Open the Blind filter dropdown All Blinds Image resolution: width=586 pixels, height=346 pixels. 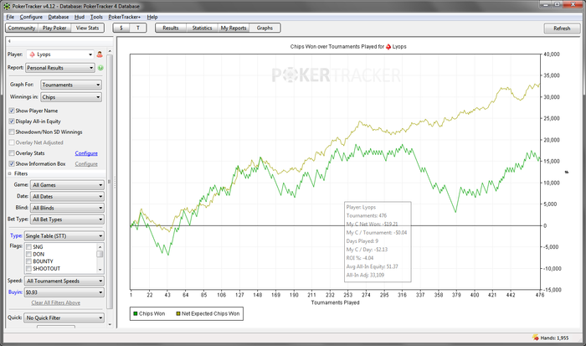point(67,208)
